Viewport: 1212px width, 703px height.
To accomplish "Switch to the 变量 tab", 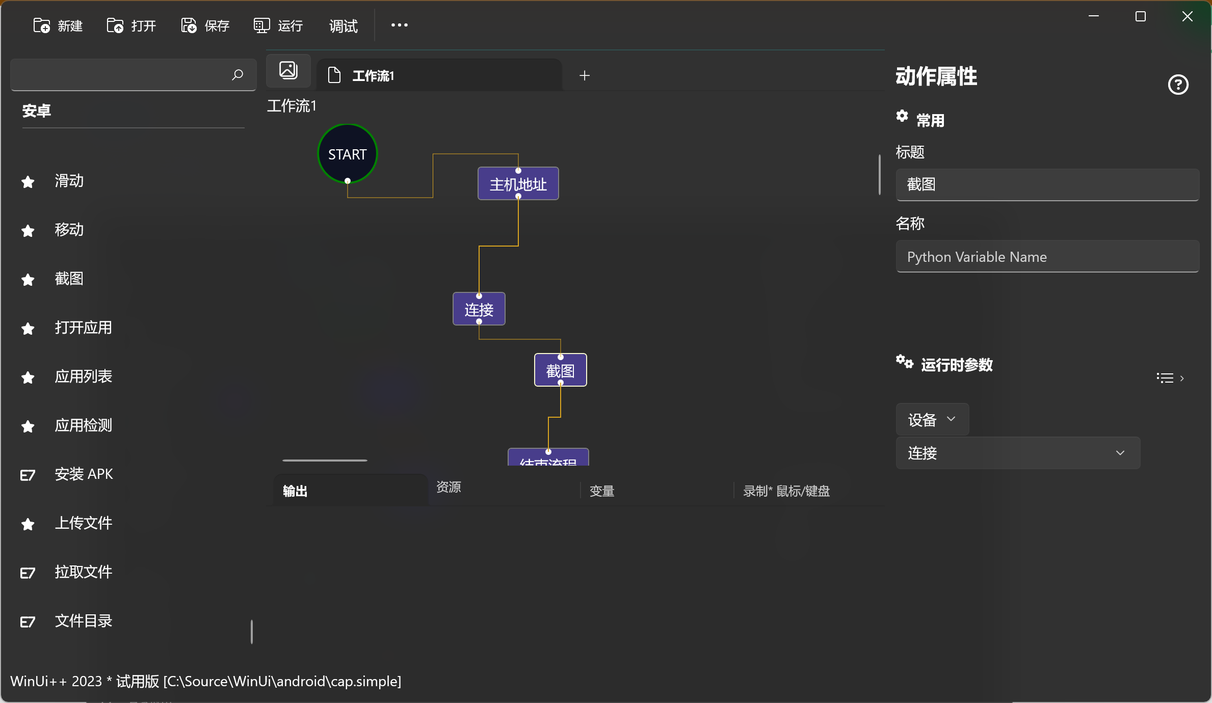I will pos(601,491).
